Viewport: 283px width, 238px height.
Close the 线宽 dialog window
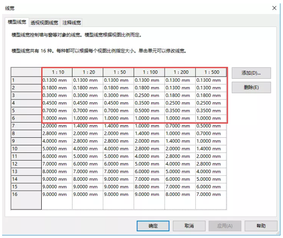[274, 8]
